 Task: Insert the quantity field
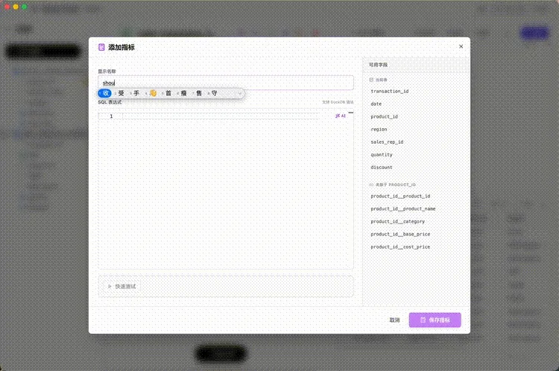click(x=382, y=155)
